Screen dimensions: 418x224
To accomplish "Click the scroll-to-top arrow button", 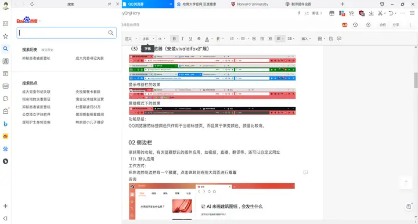I will (406, 183).
